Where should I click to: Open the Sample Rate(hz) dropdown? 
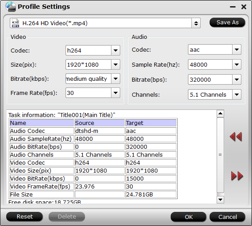[x=237, y=64]
